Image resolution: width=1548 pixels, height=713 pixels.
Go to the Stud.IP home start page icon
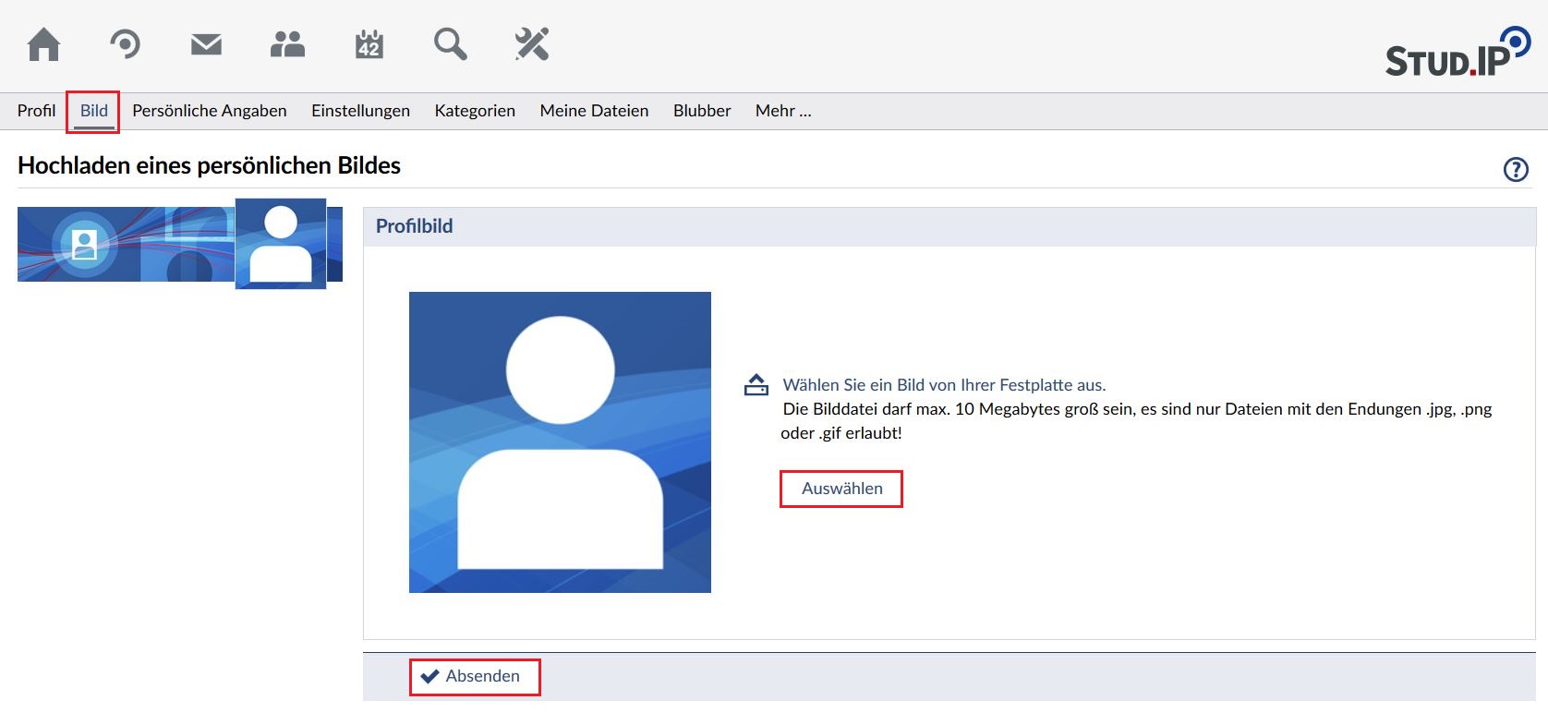click(43, 44)
